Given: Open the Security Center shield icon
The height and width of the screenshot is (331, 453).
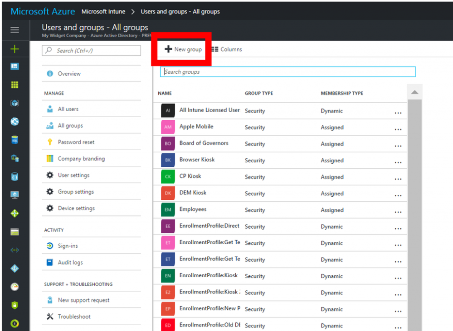Looking at the screenshot, I should click(15, 305).
